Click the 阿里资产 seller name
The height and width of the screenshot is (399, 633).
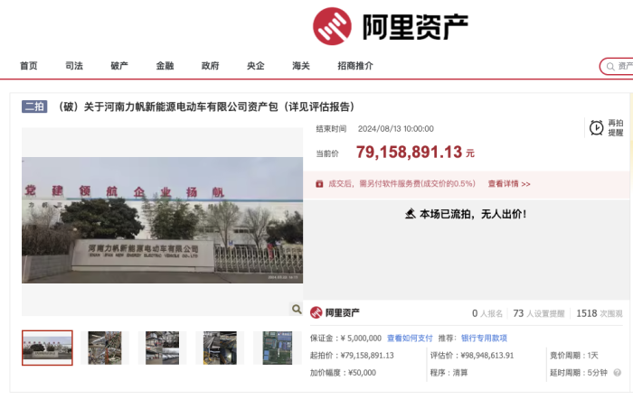[x=343, y=312]
